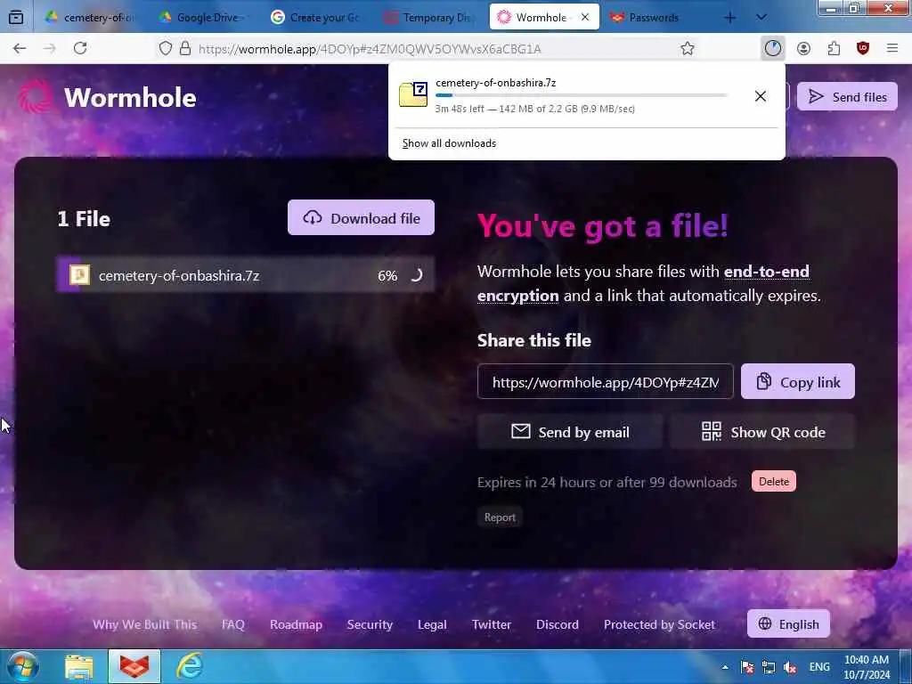Click Send by email button

click(570, 432)
